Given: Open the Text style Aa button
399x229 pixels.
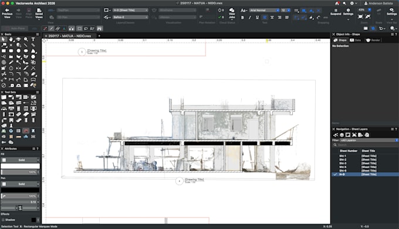Looking at the screenshot, I should 244,11.
